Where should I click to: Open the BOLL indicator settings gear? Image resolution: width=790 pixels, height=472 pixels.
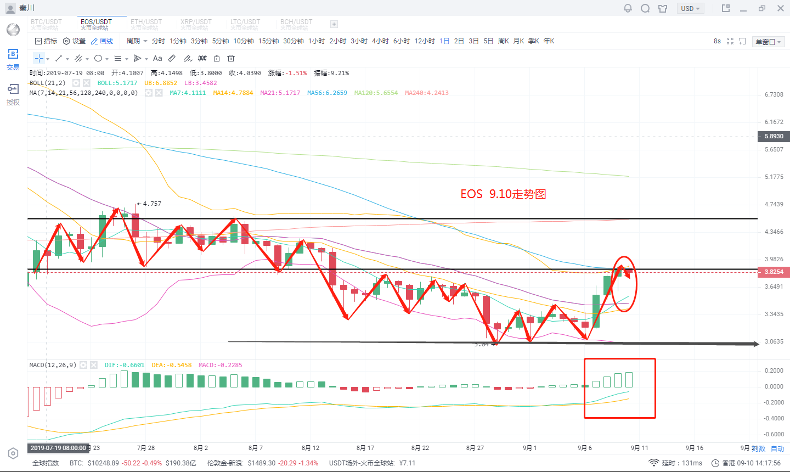(76, 83)
